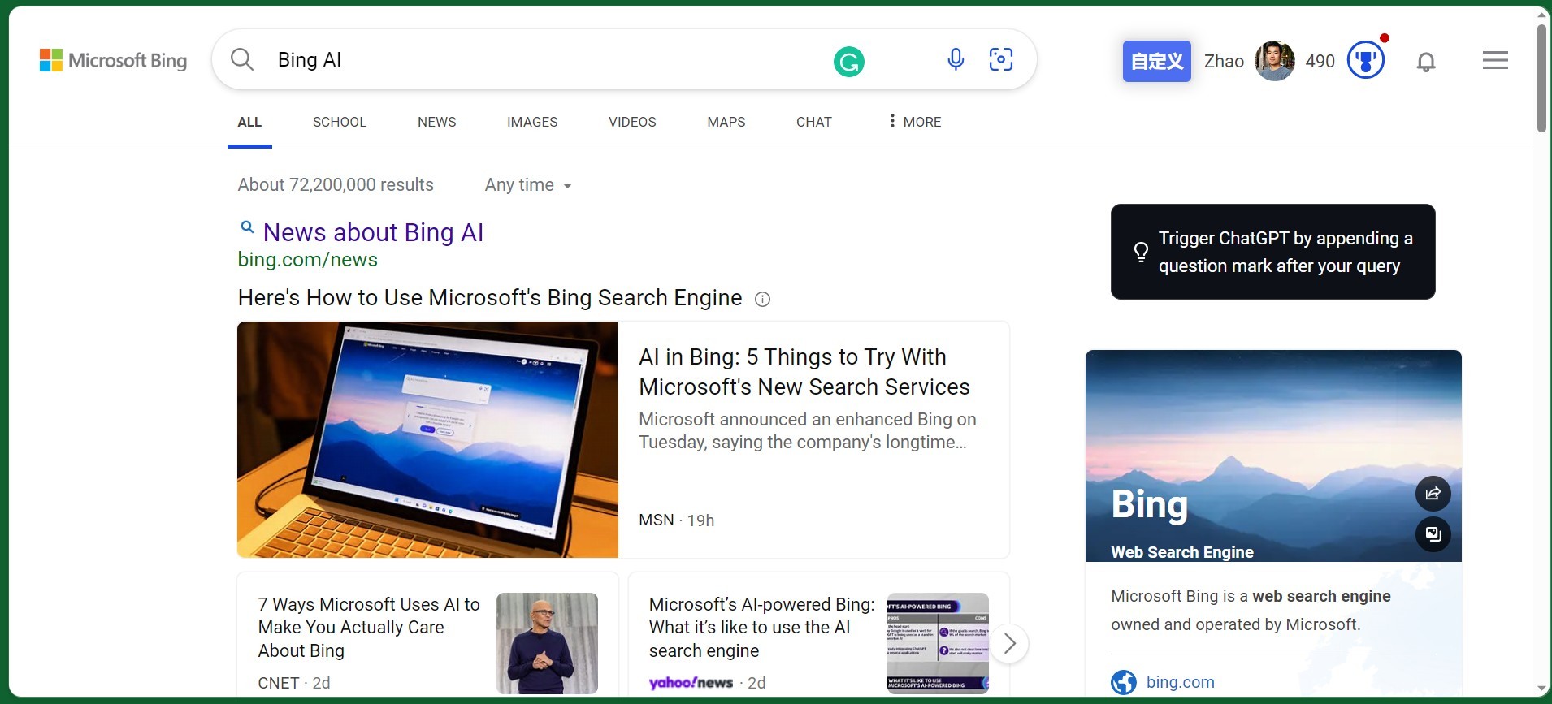Click the Trigger ChatGPT tip box
The image size is (1552, 704).
pos(1273,252)
